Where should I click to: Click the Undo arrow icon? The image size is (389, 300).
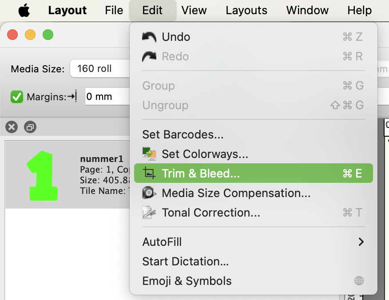click(x=149, y=37)
